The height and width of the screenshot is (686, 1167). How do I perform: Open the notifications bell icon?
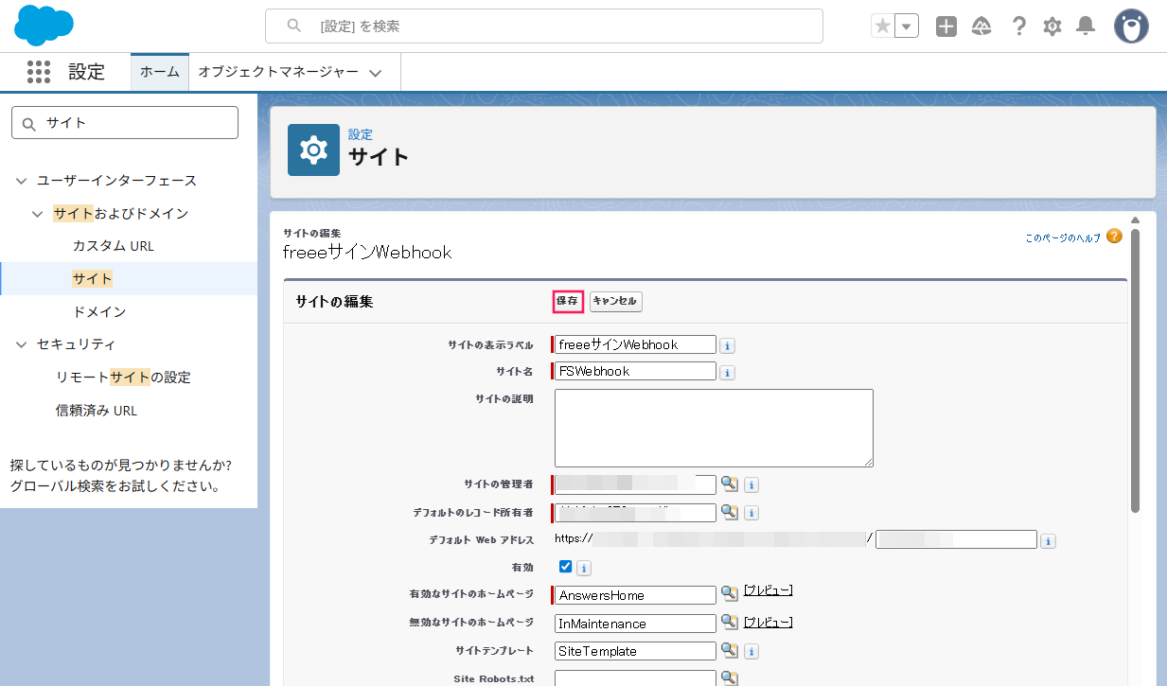(1086, 26)
